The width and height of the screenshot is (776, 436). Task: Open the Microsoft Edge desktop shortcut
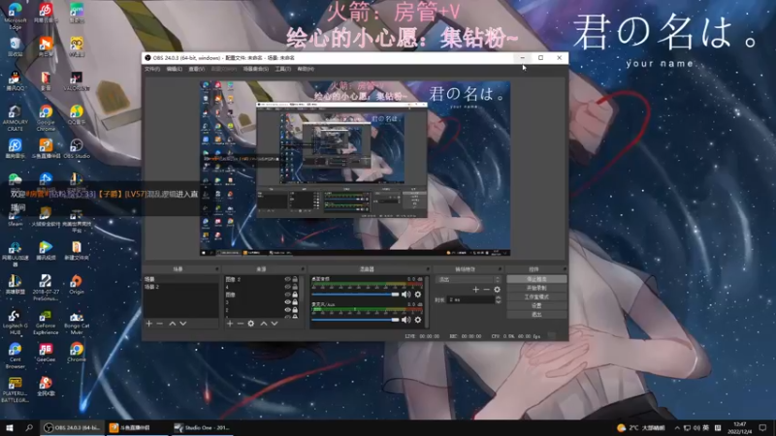coord(15,16)
